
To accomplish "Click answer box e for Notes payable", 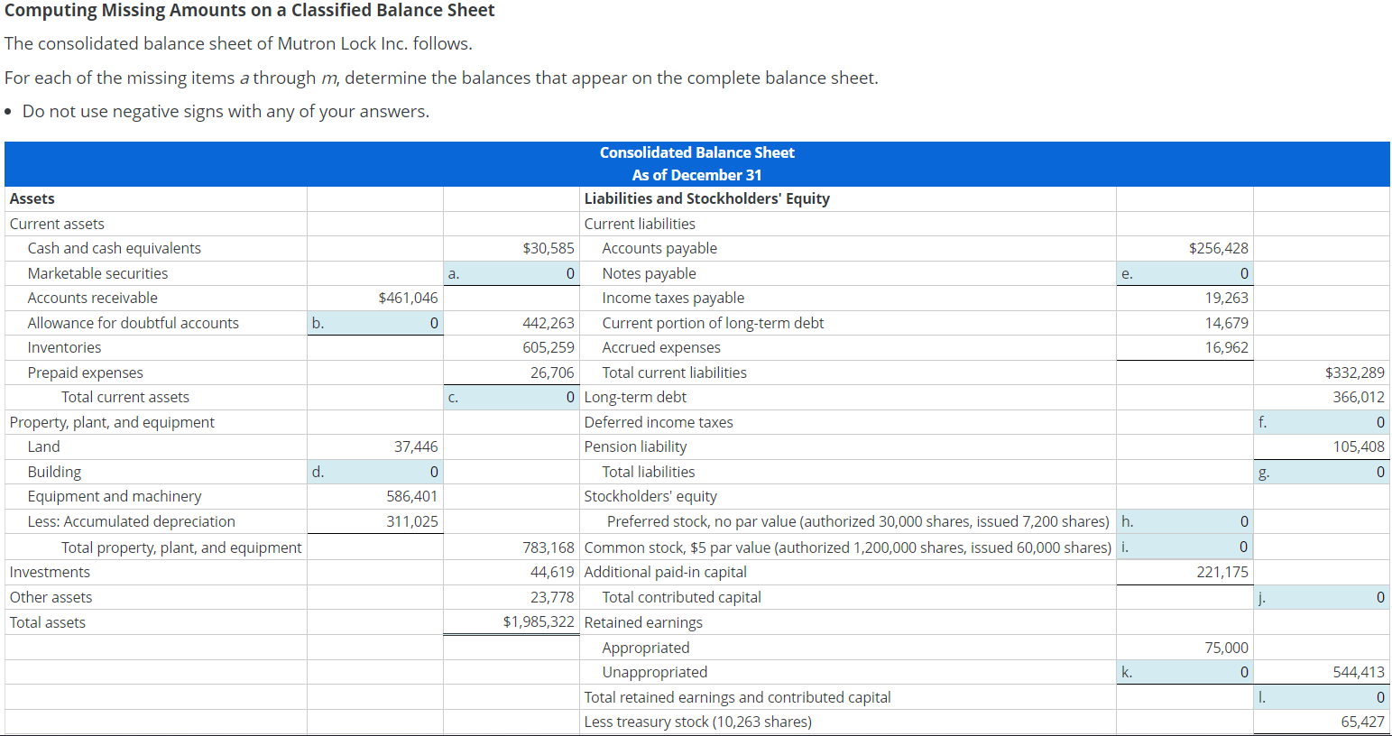I will (x=1185, y=273).
